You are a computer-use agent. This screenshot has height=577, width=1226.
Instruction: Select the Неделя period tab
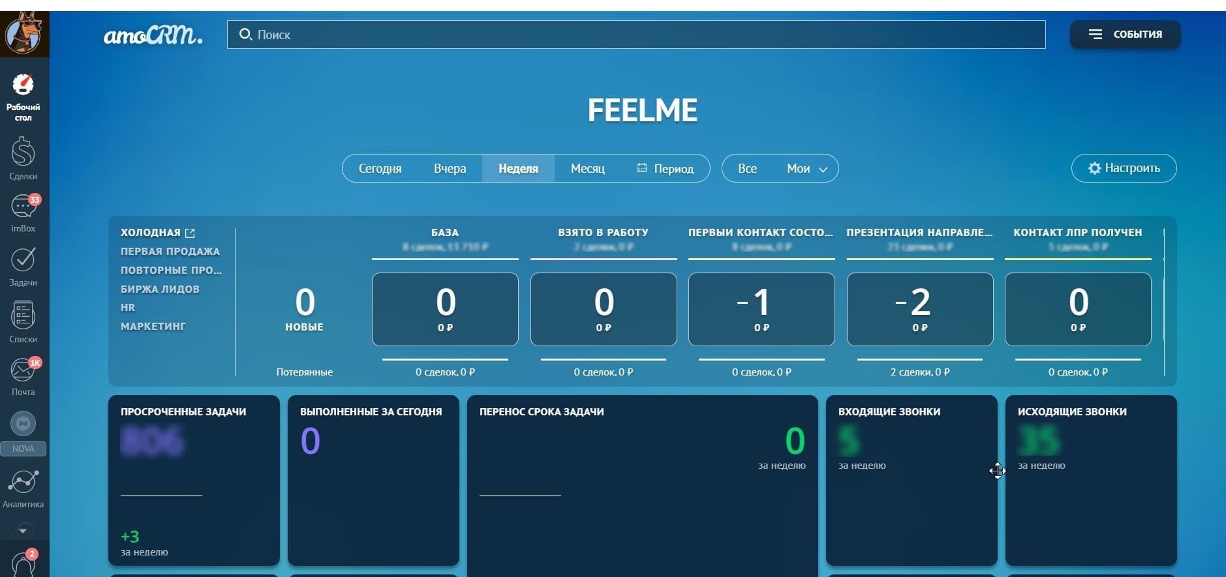518,168
